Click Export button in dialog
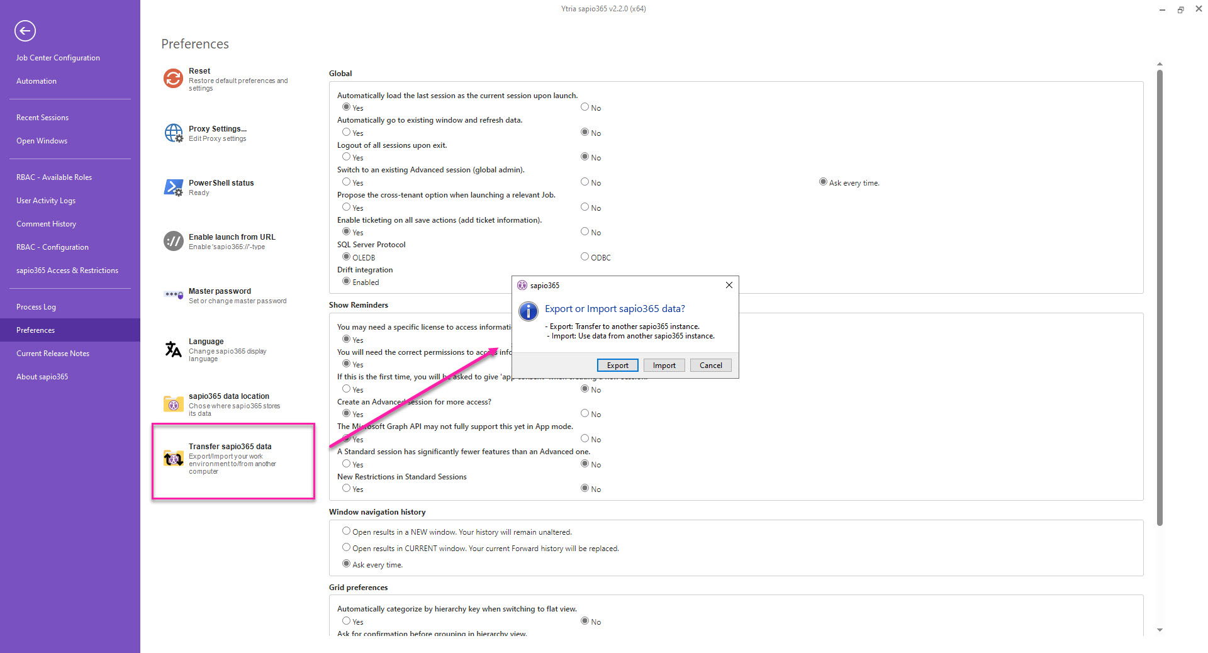 pos(617,366)
